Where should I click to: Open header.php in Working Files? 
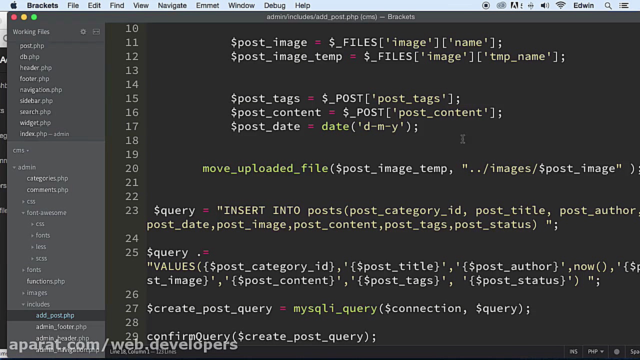coord(35,68)
